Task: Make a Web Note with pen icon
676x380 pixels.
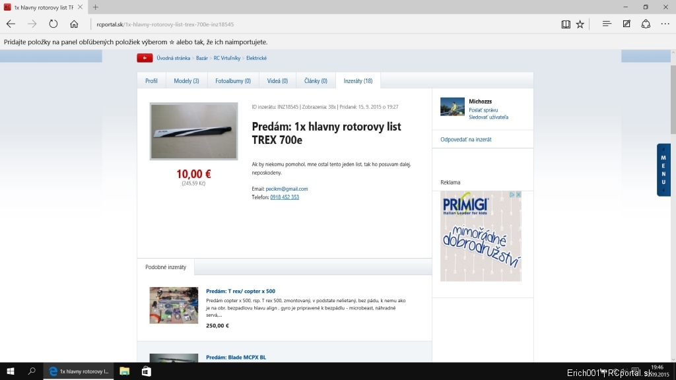Action: click(626, 24)
